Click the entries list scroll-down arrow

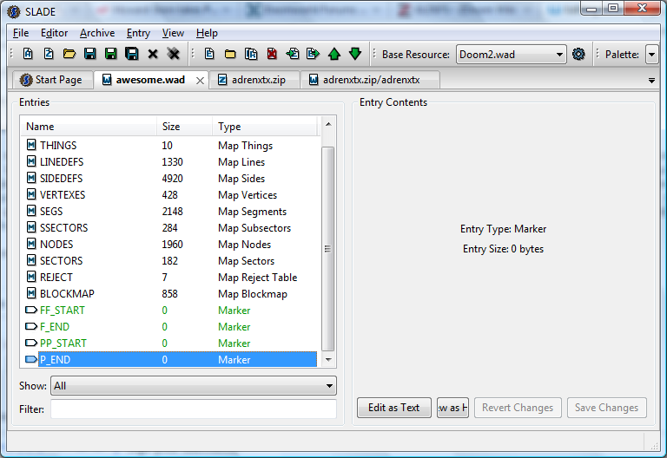(x=328, y=360)
